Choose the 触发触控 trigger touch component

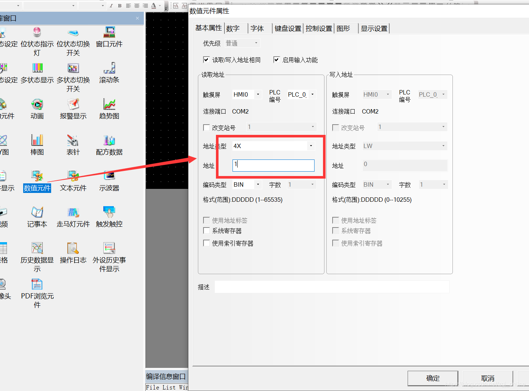(109, 212)
